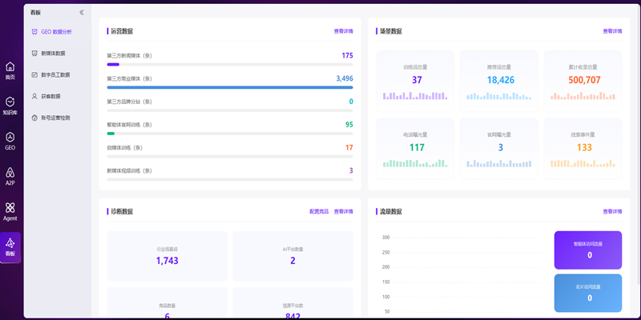Viewport: 641px width, 320px height.
Task: Click the 175 value for 第三方新闻媒体
Action: coord(348,55)
